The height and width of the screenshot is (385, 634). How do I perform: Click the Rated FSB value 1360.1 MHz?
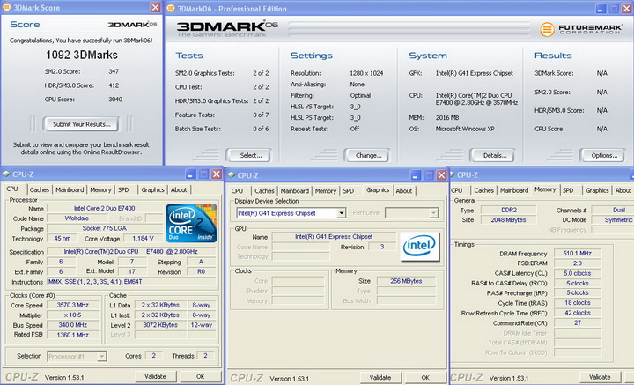[73, 335]
